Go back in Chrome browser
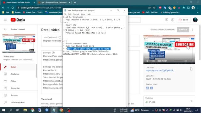This screenshot has width=201, height=113. (x=3, y=8)
